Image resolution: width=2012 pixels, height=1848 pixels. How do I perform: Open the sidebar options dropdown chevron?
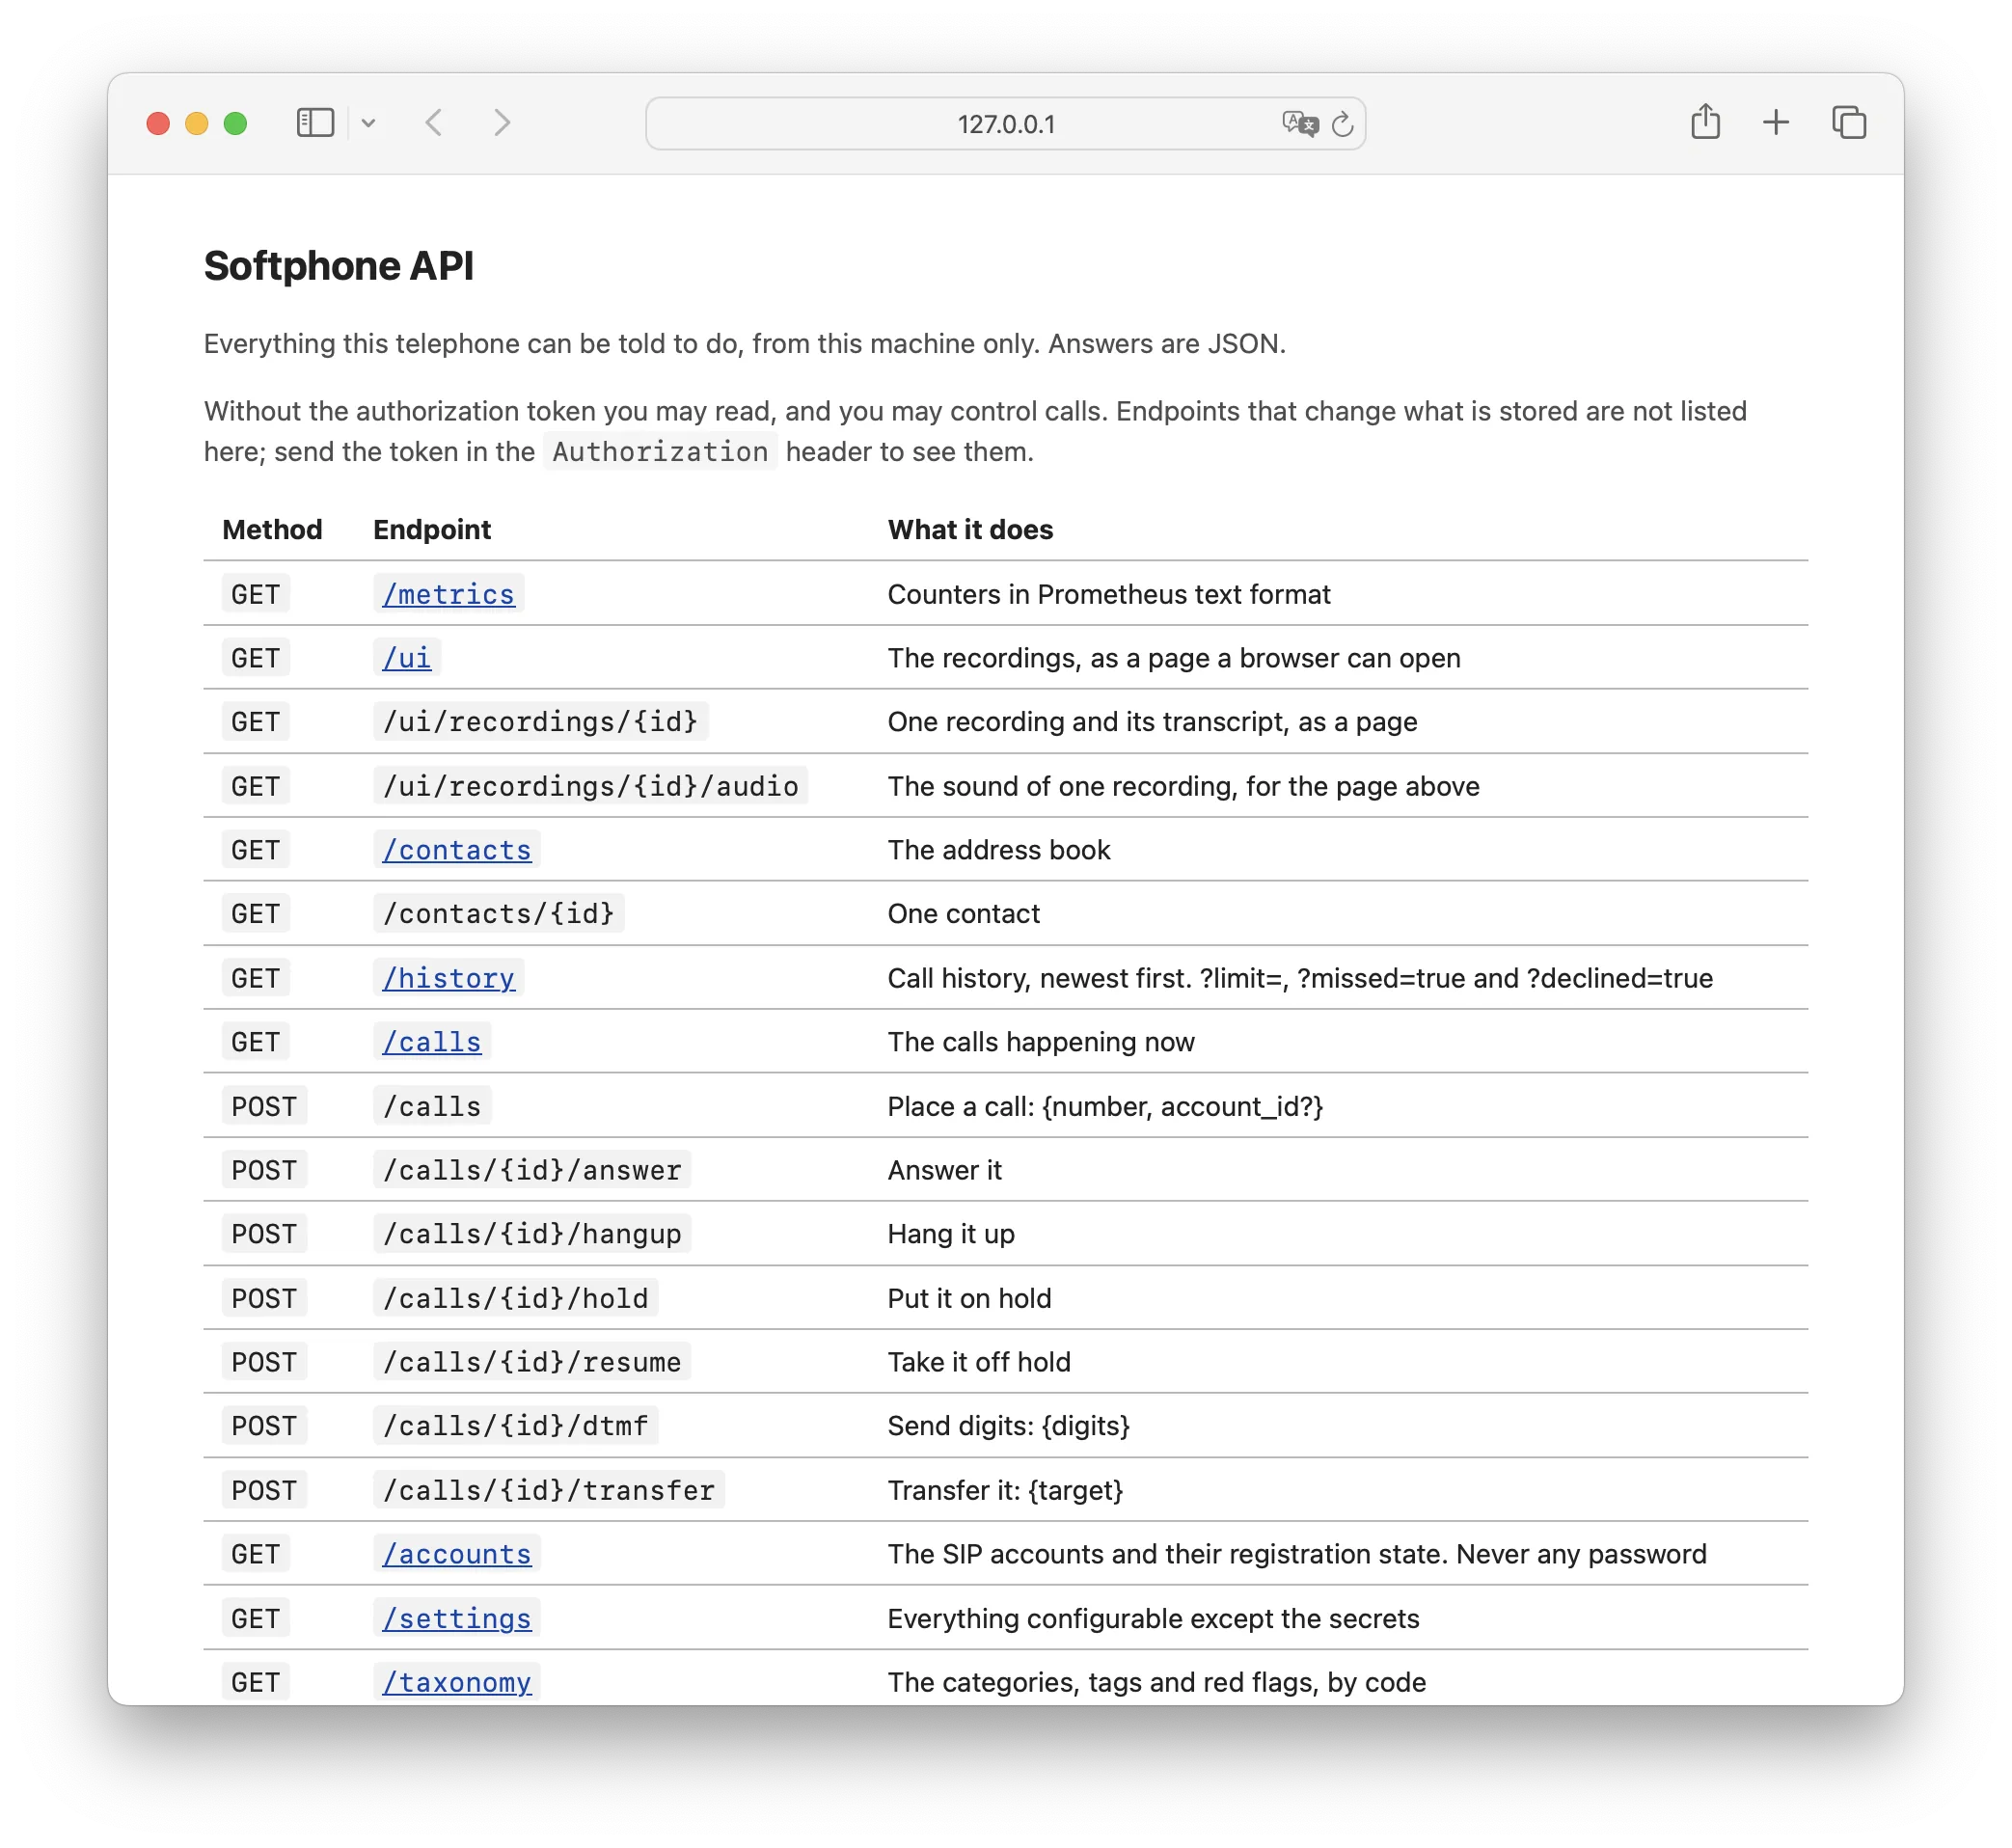pyautogui.click(x=368, y=123)
